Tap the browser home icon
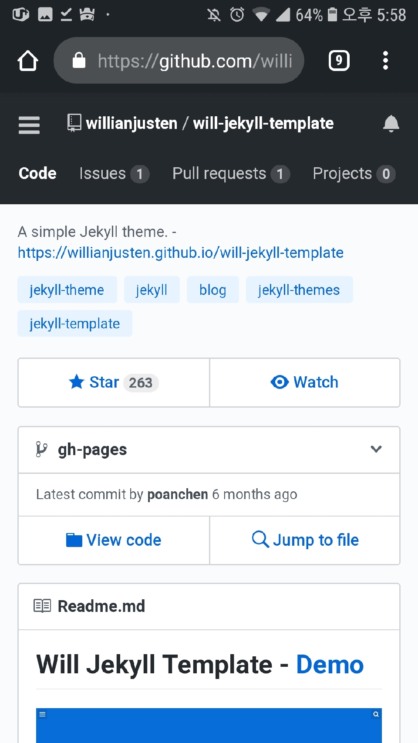 tap(28, 61)
